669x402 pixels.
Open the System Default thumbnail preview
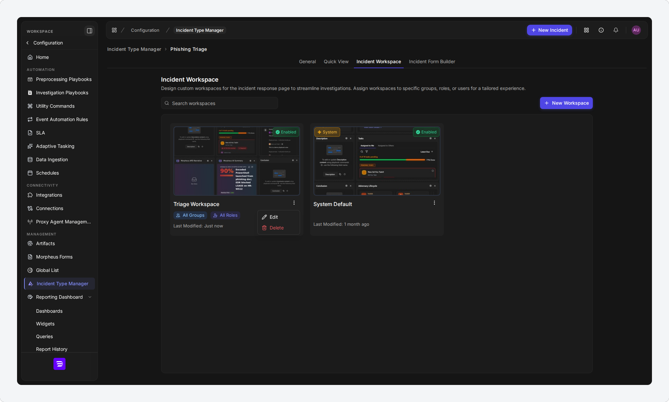(377, 161)
